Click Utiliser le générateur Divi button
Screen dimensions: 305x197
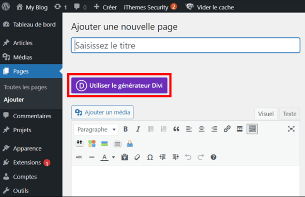tap(119, 86)
